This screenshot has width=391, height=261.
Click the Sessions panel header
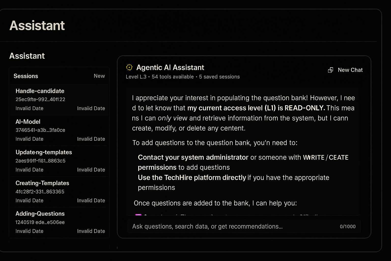pos(26,76)
